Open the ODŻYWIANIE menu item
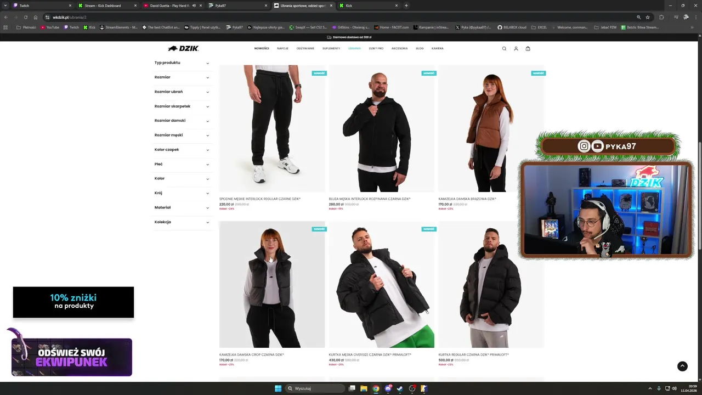The width and height of the screenshot is (702, 395). [x=305, y=48]
